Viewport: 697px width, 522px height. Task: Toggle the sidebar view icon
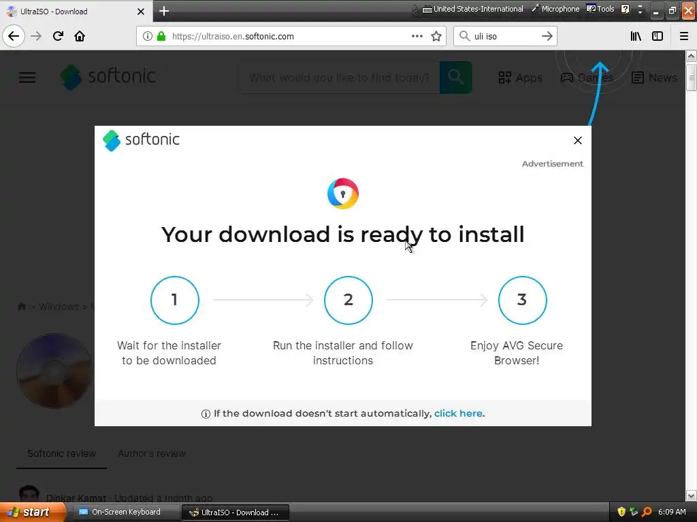coord(658,37)
